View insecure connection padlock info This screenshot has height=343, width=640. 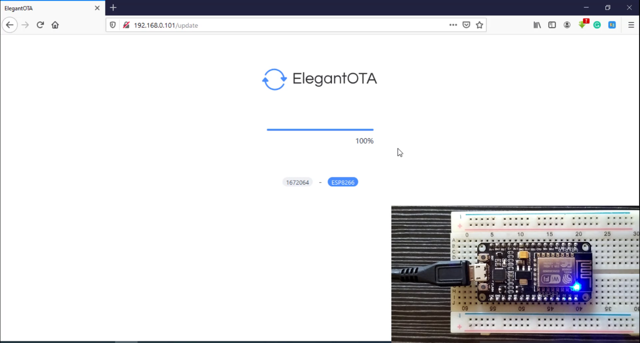pos(126,25)
